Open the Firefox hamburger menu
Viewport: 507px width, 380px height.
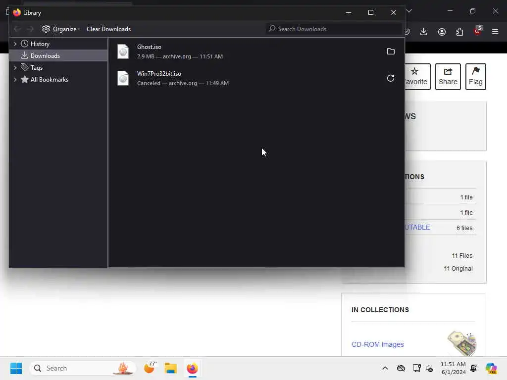point(495,32)
